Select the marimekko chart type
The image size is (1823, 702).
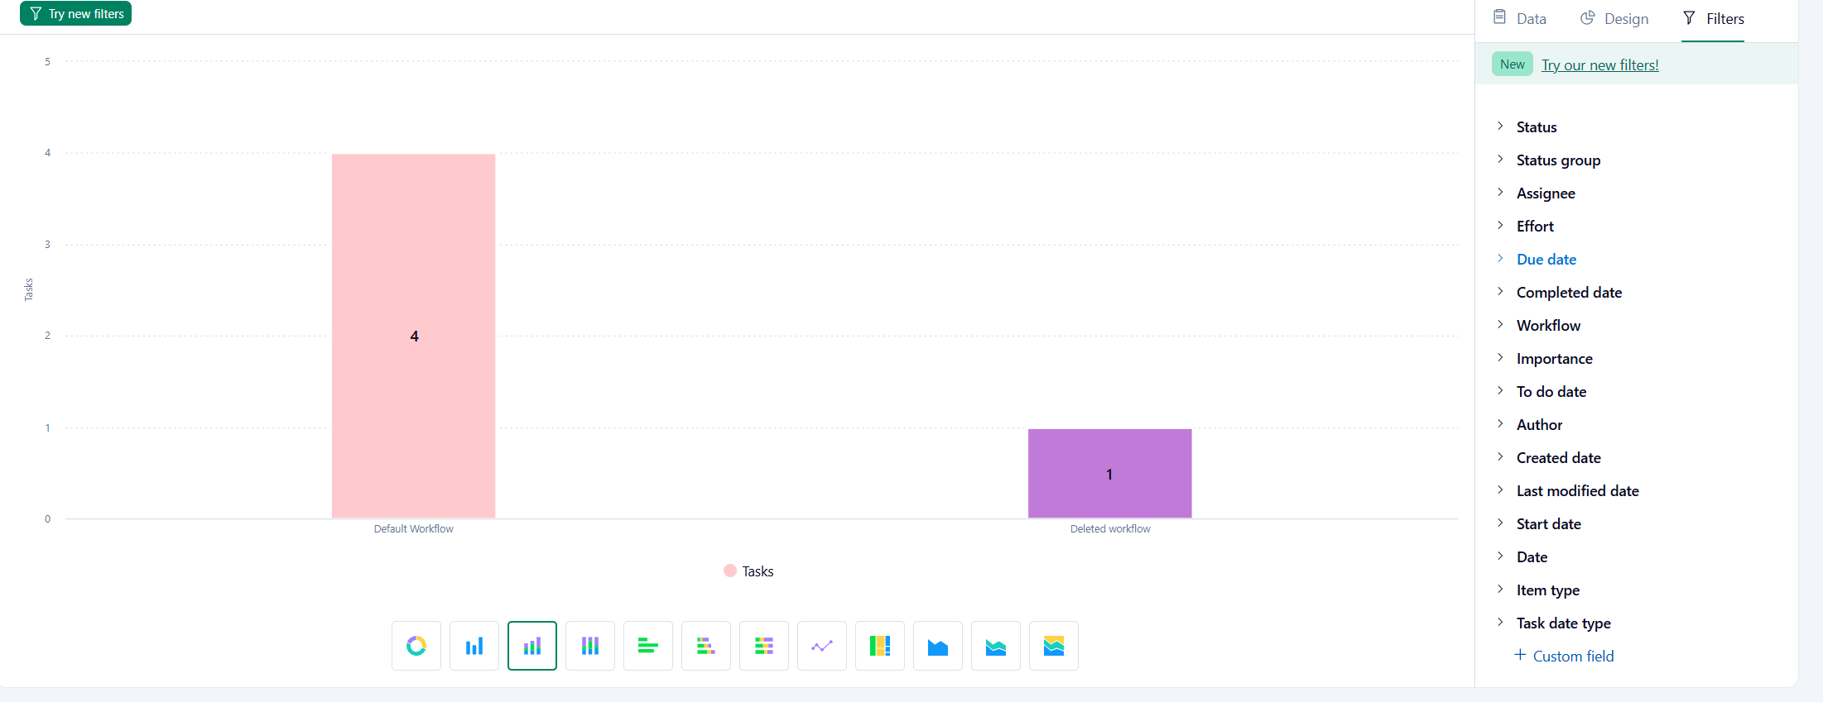click(880, 646)
